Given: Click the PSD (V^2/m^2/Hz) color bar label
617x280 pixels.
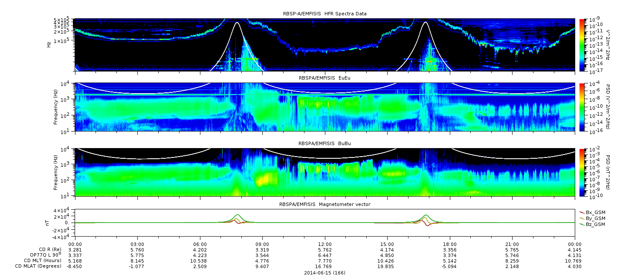Looking at the screenshot, I should coord(609,107).
